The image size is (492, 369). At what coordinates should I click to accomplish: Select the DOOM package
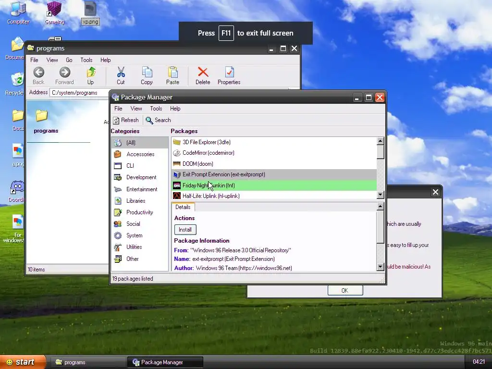pos(274,164)
